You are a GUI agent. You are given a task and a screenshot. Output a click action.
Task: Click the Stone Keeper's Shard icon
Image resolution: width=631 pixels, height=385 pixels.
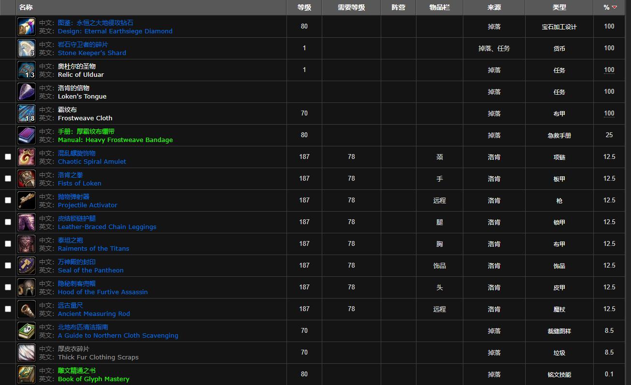click(27, 48)
